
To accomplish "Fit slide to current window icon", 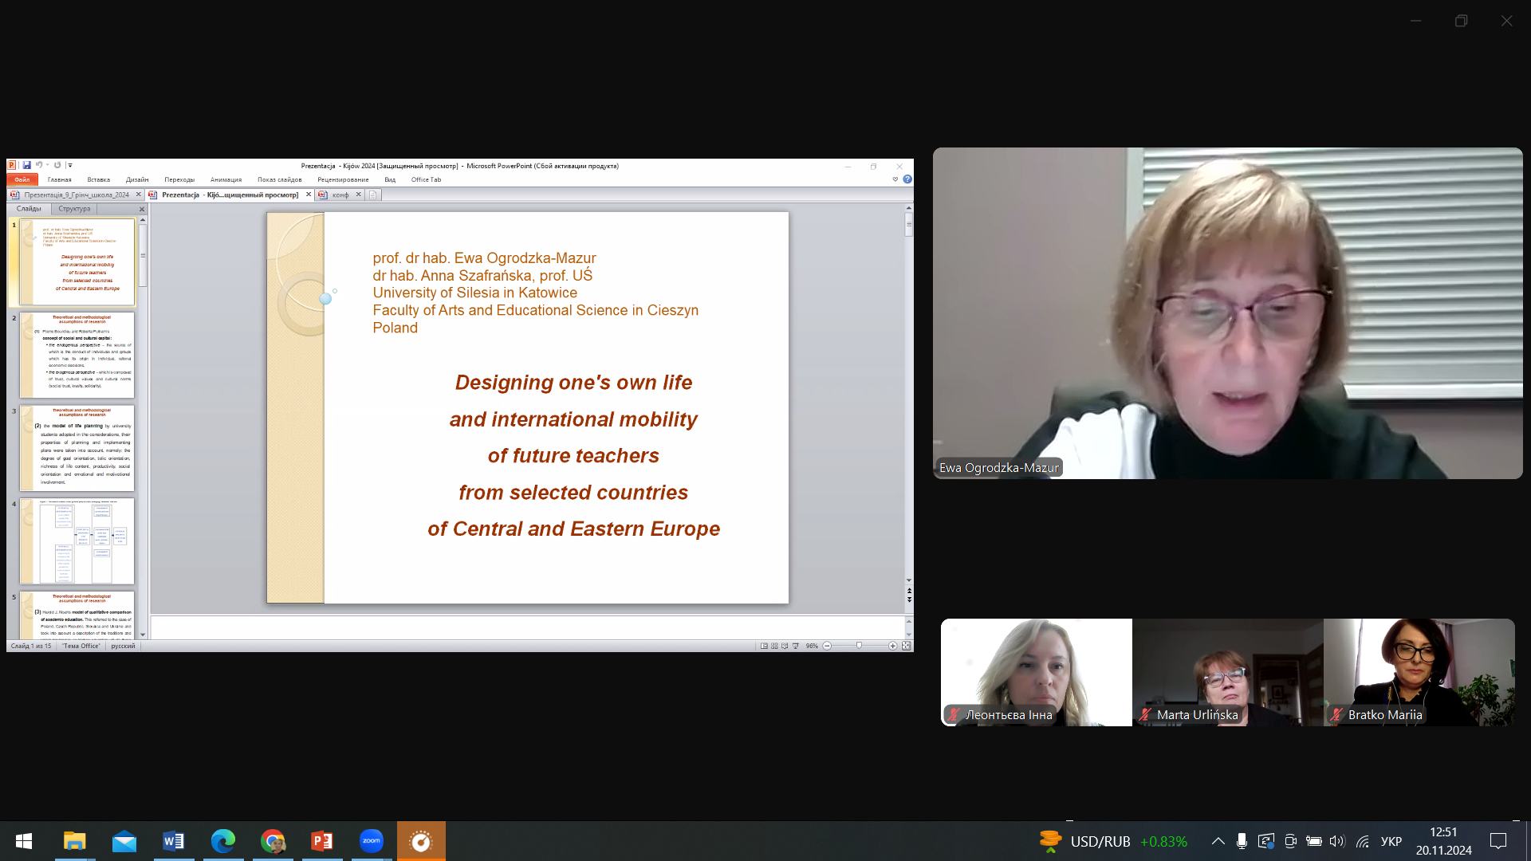I will (x=906, y=646).
